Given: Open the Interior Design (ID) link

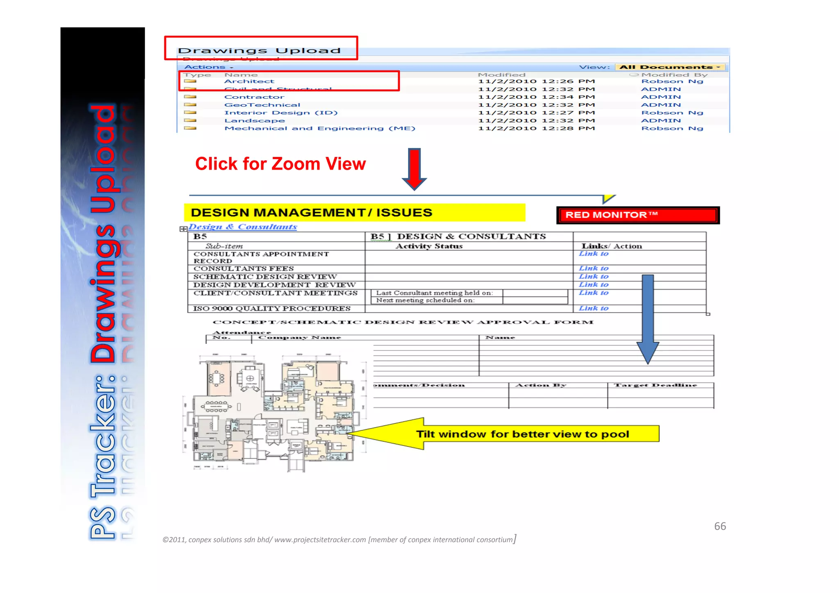Looking at the screenshot, I should (x=281, y=113).
